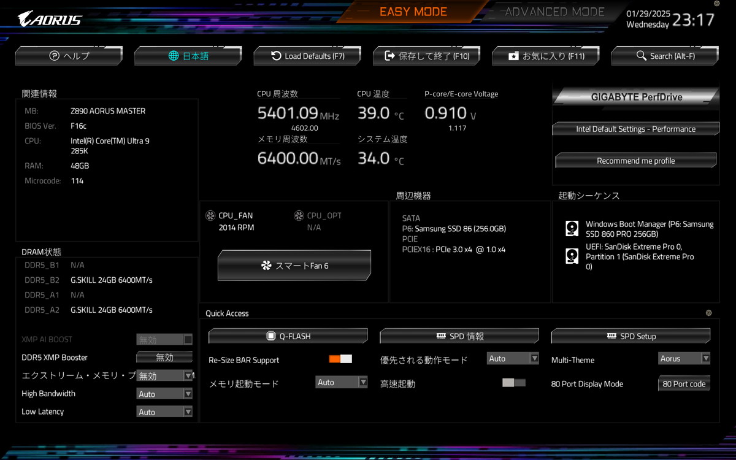
Task: Click the Load Defaults (F7) reset icon
Action: (277, 56)
